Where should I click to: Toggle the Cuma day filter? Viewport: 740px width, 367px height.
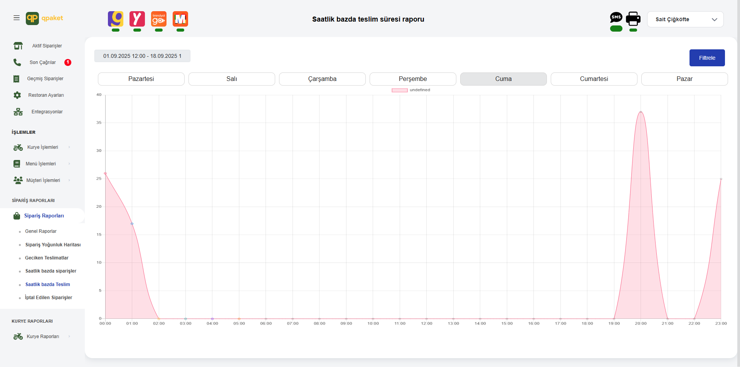(503, 79)
